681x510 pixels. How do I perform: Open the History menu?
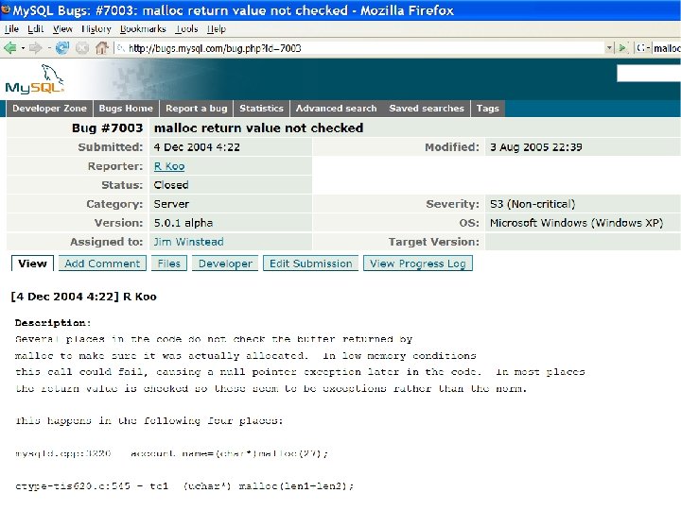pyautogui.click(x=96, y=29)
